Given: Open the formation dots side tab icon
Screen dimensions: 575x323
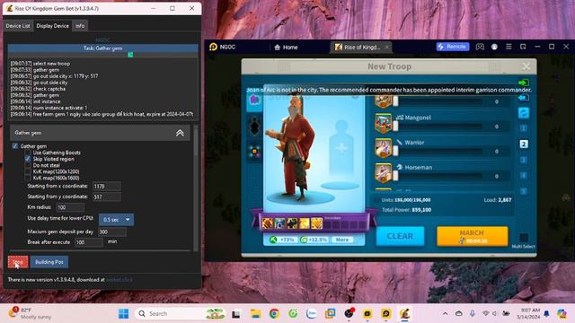Looking at the screenshot, I should pyautogui.click(x=254, y=152).
